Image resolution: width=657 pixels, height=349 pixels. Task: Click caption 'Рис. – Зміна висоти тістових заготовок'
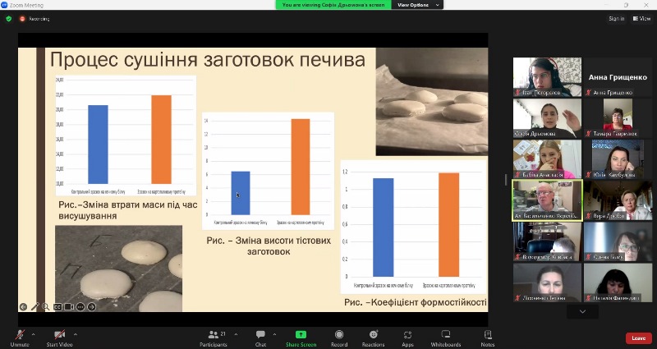pos(269,246)
